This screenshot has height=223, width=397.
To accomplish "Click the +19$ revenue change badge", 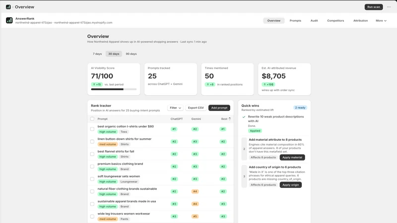I will click(268, 84).
